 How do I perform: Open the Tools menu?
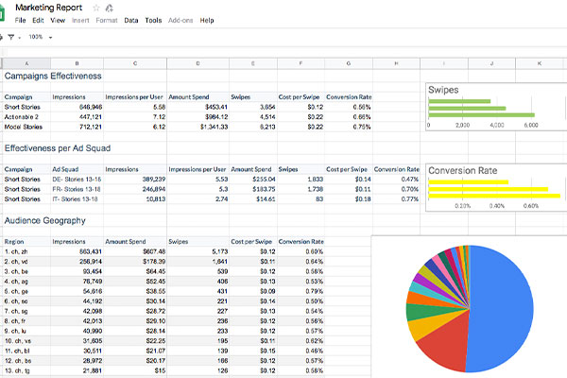[153, 20]
